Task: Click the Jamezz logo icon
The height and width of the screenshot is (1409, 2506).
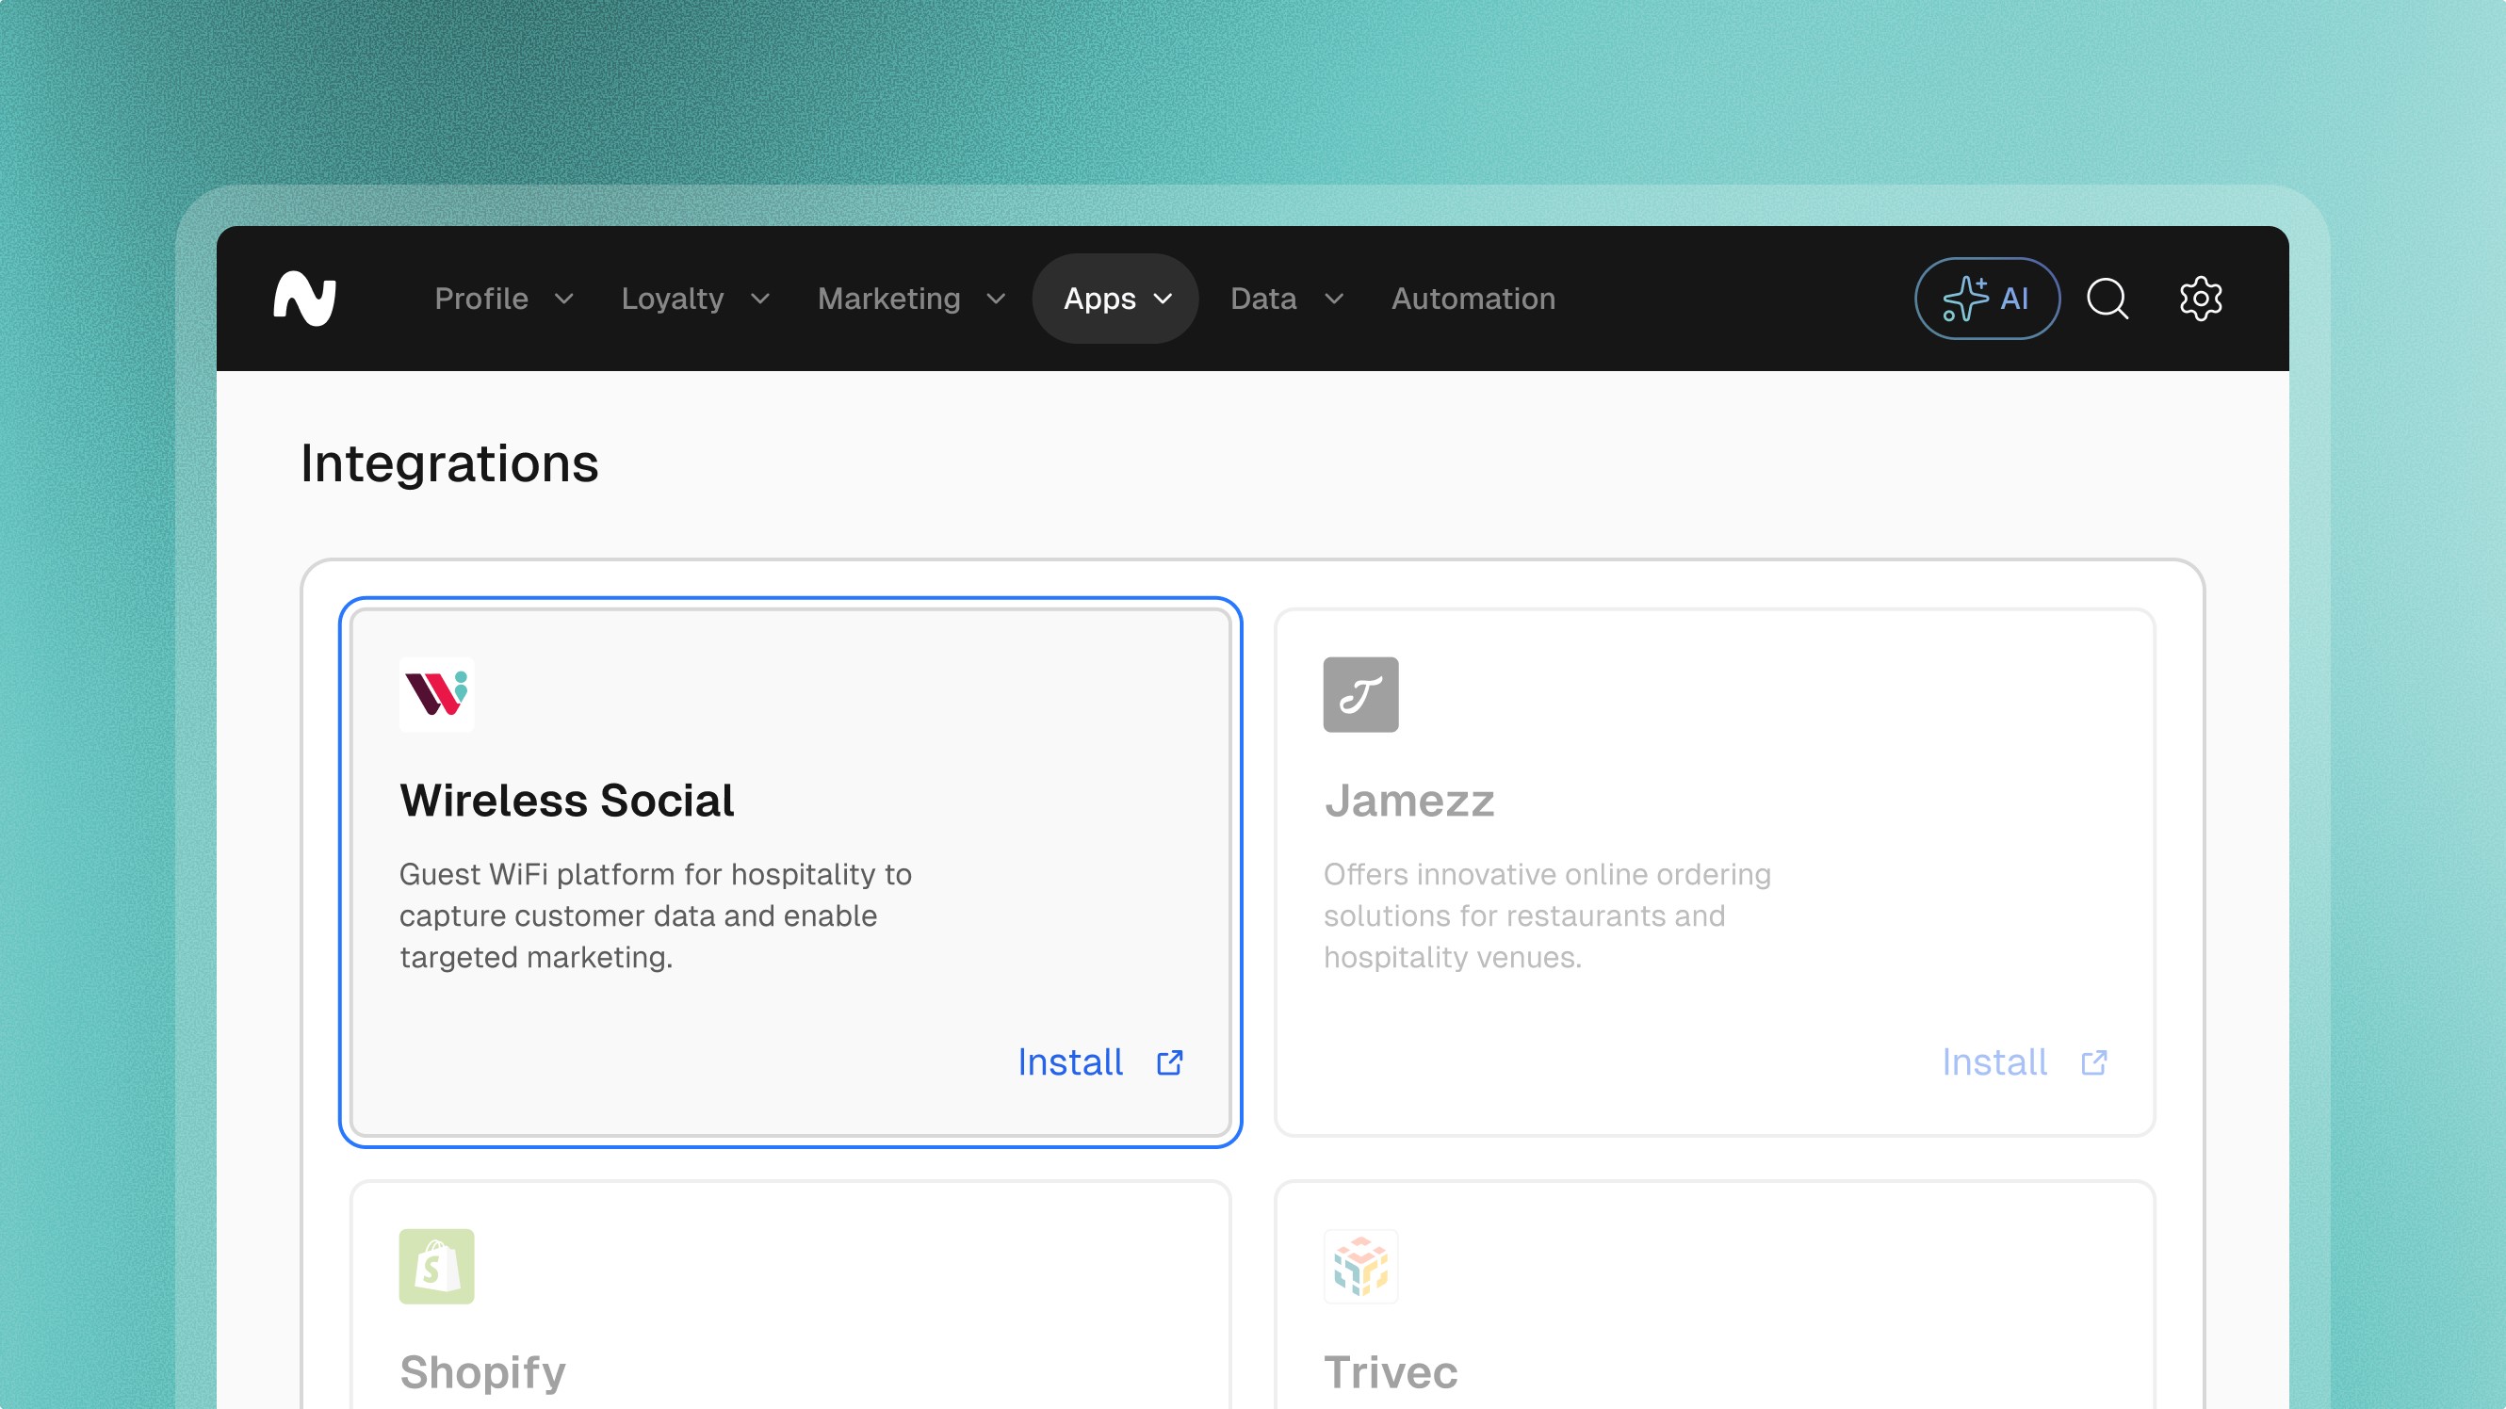Action: 1360,694
